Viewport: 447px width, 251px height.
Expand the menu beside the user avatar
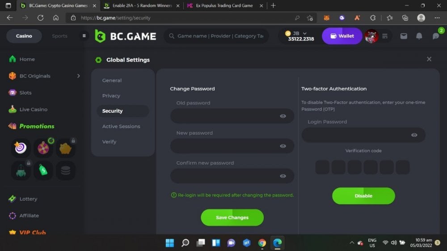[x=384, y=36]
